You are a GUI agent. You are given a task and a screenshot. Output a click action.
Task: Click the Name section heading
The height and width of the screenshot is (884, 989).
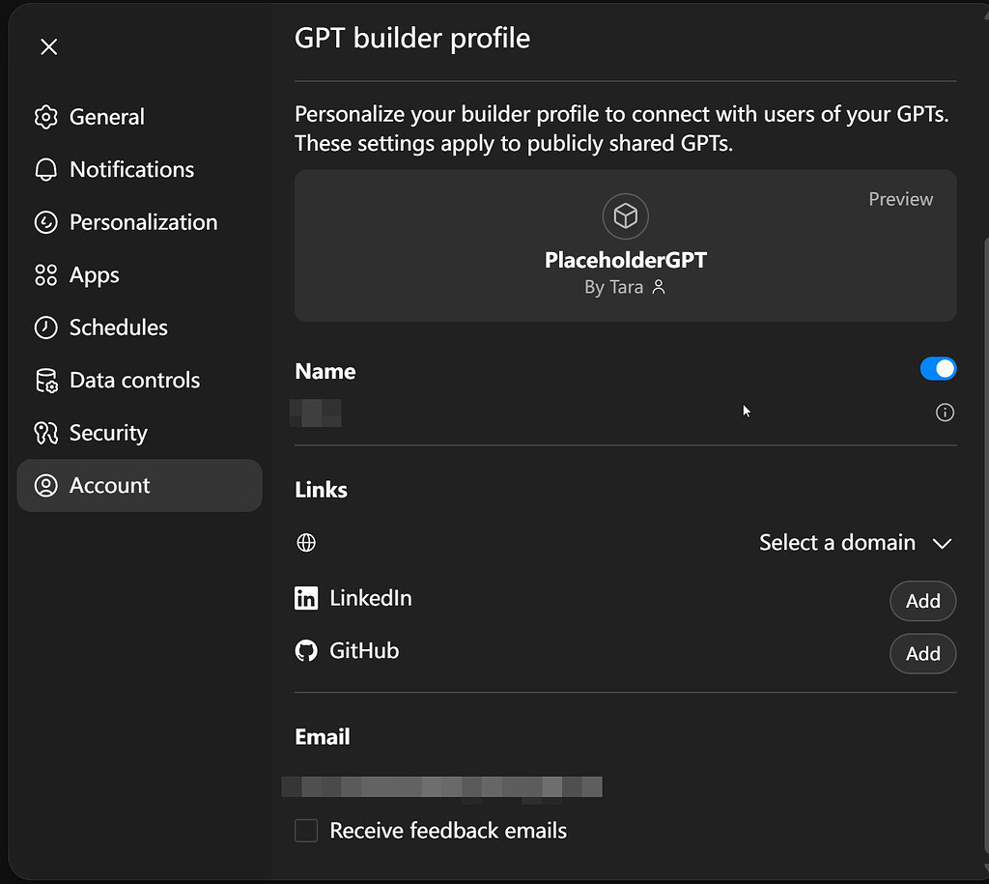click(x=325, y=371)
